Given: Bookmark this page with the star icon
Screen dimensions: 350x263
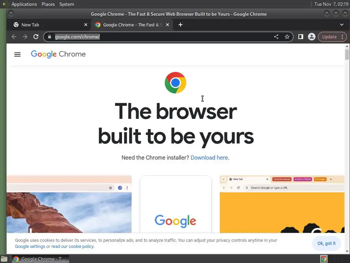Looking at the screenshot, I should [287, 37].
